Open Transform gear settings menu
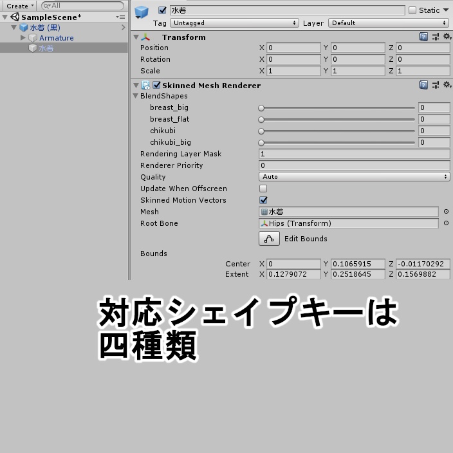Viewport: 453px width, 453px height. [x=447, y=37]
